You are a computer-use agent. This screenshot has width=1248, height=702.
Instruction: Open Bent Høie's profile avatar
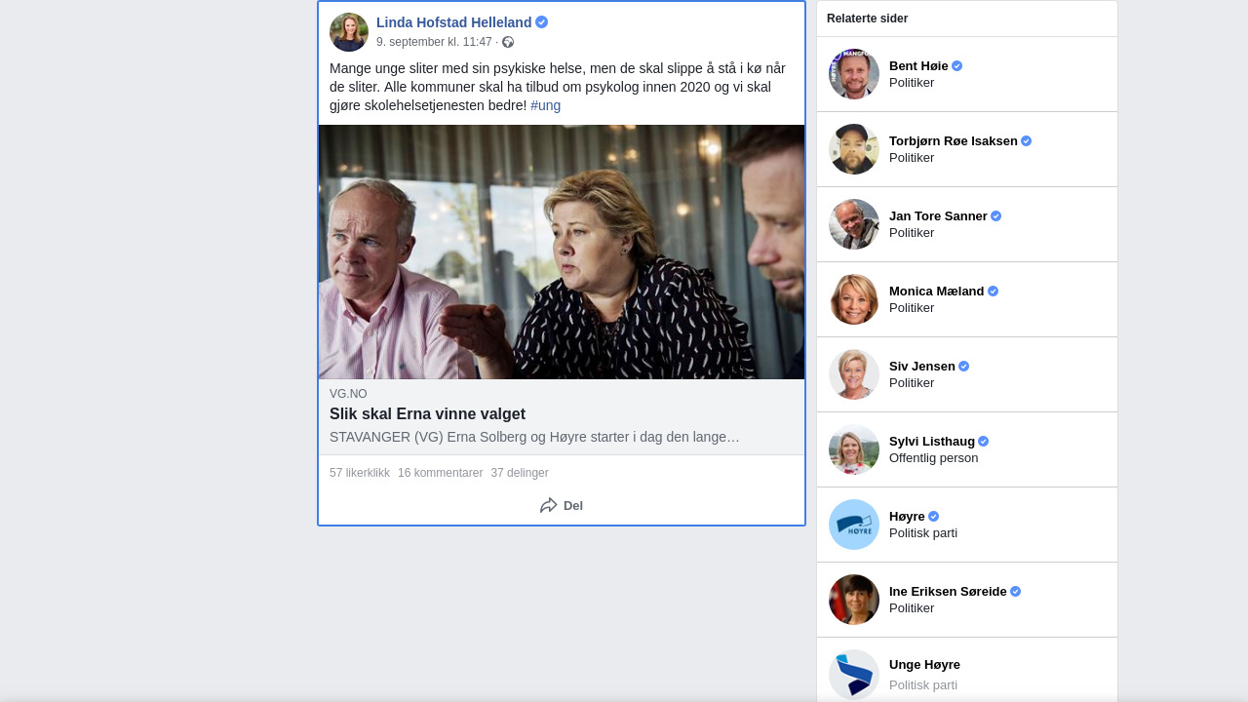point(854,74)
